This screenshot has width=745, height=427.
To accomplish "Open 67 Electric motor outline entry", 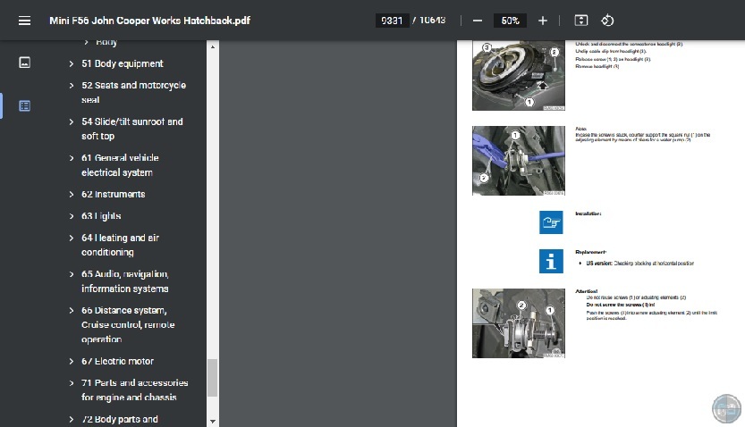I will click(x=117, y=362).
